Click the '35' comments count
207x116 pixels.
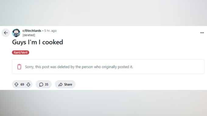pyautogui.click(x=47, y=85)
